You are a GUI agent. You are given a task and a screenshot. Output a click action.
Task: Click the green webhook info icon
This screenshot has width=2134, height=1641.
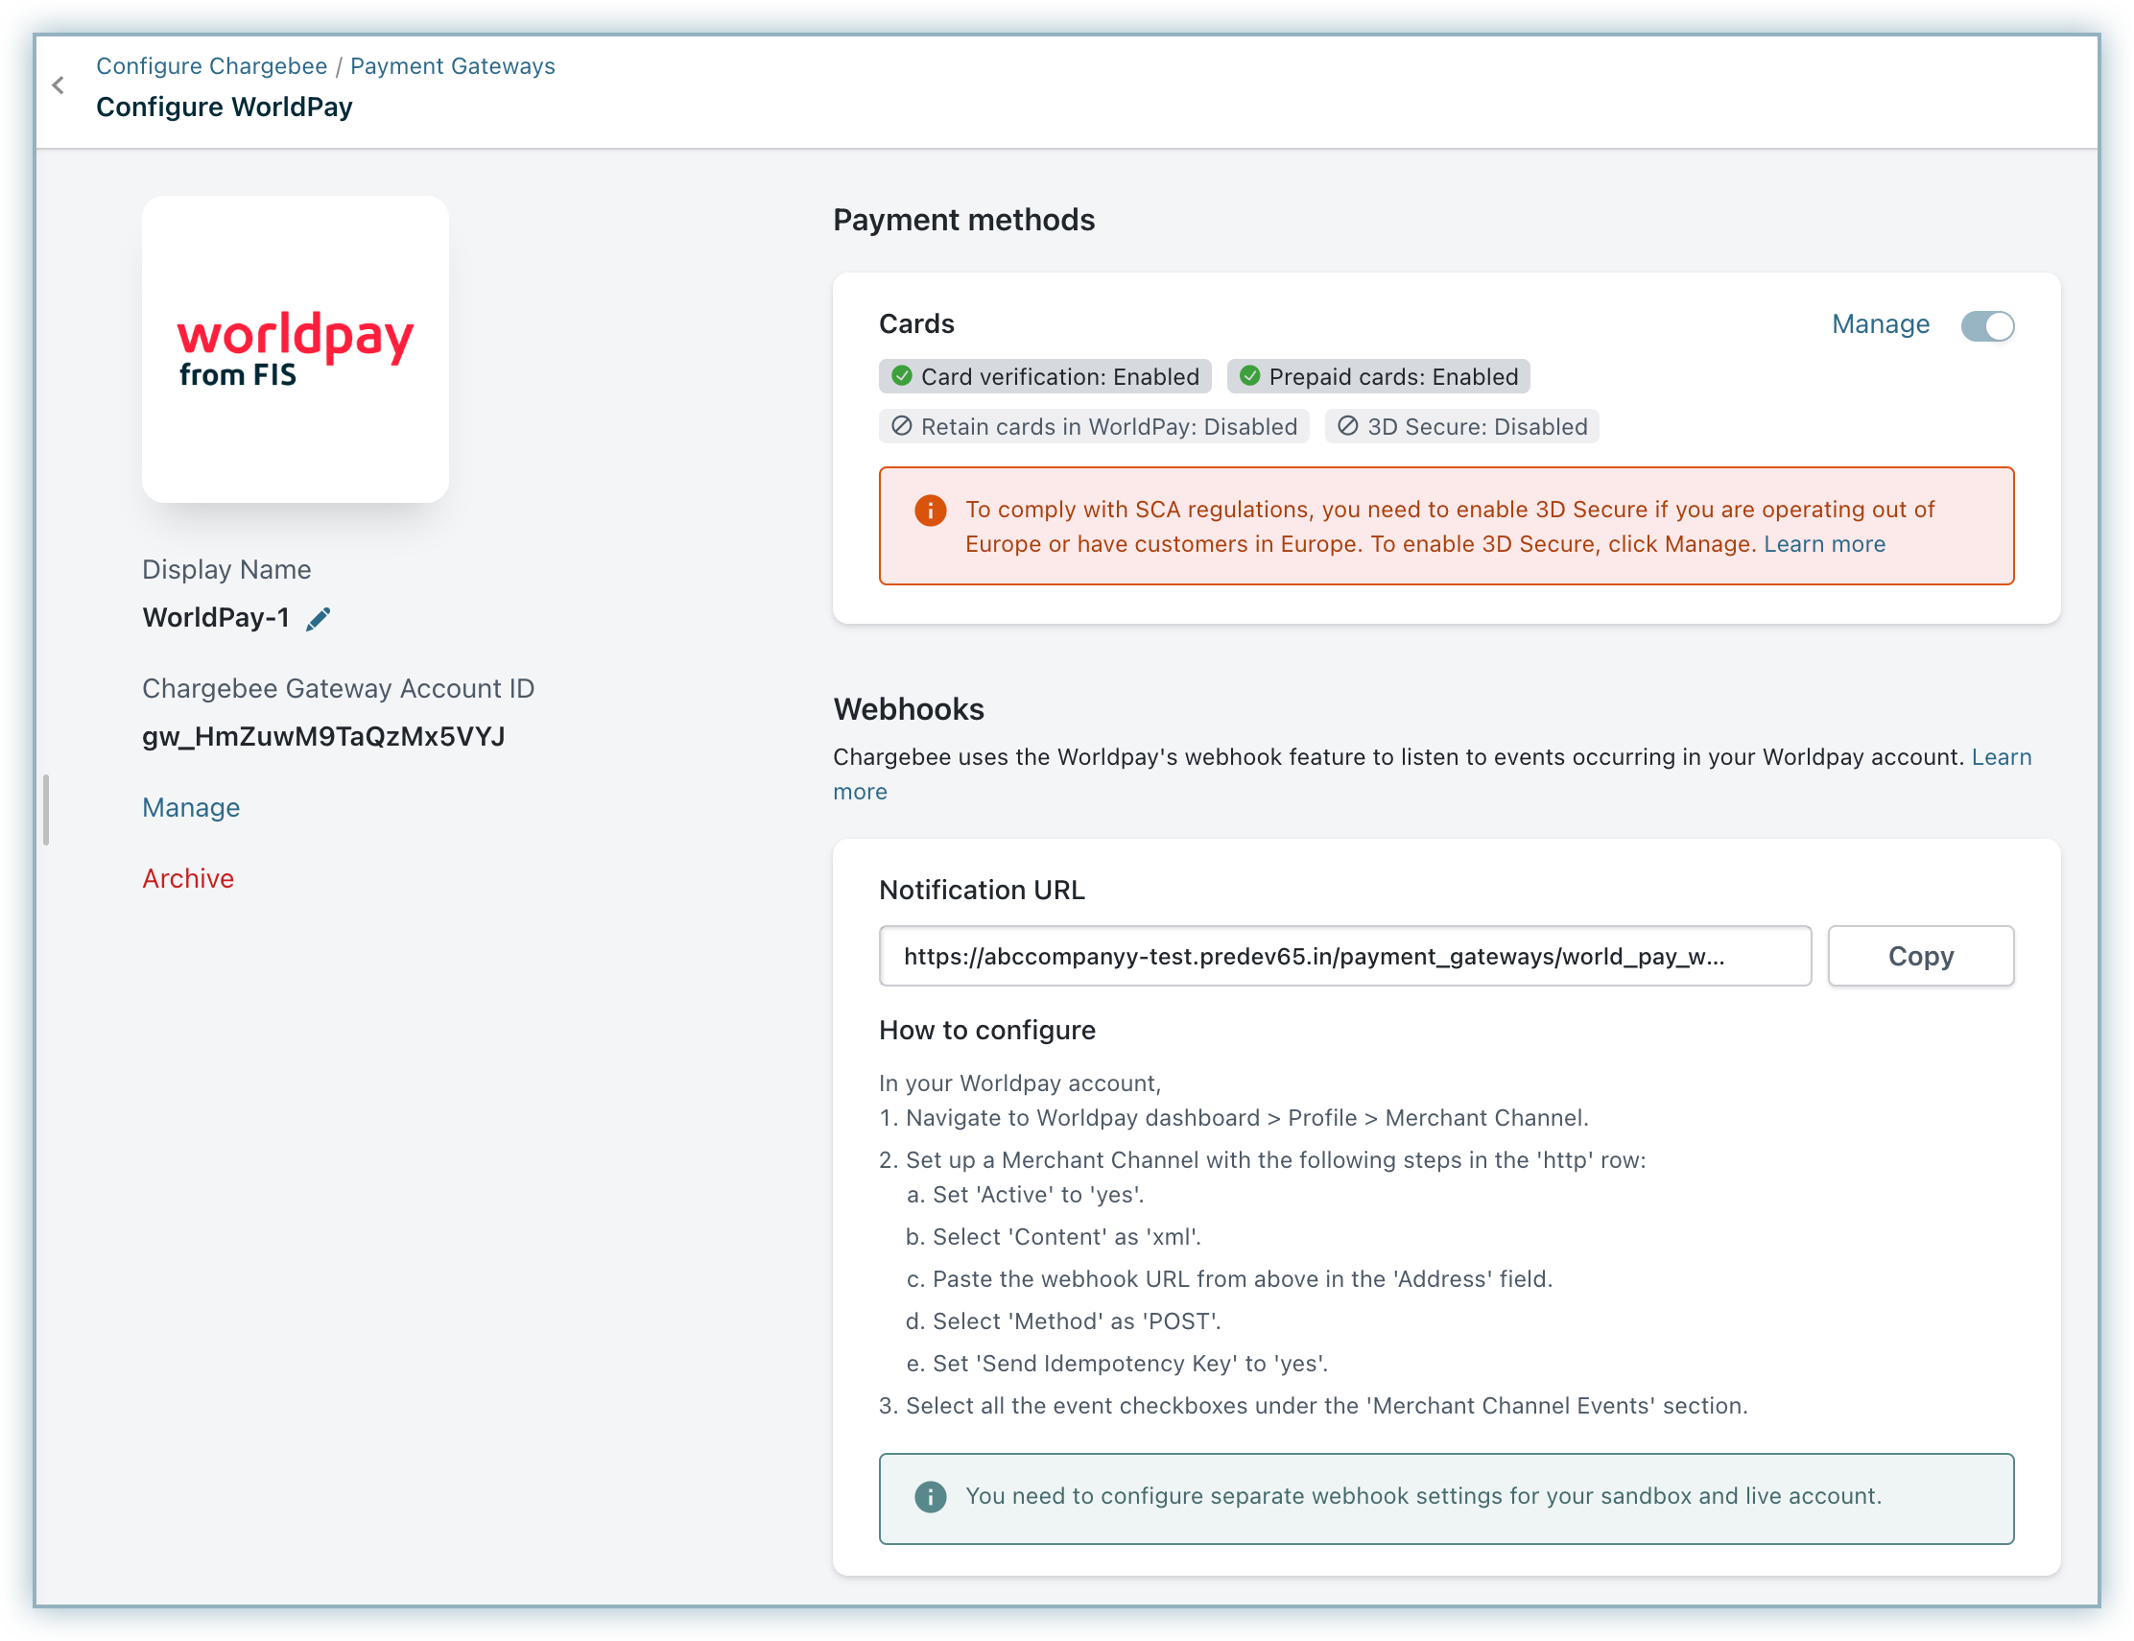click(x=930, y=1496)
